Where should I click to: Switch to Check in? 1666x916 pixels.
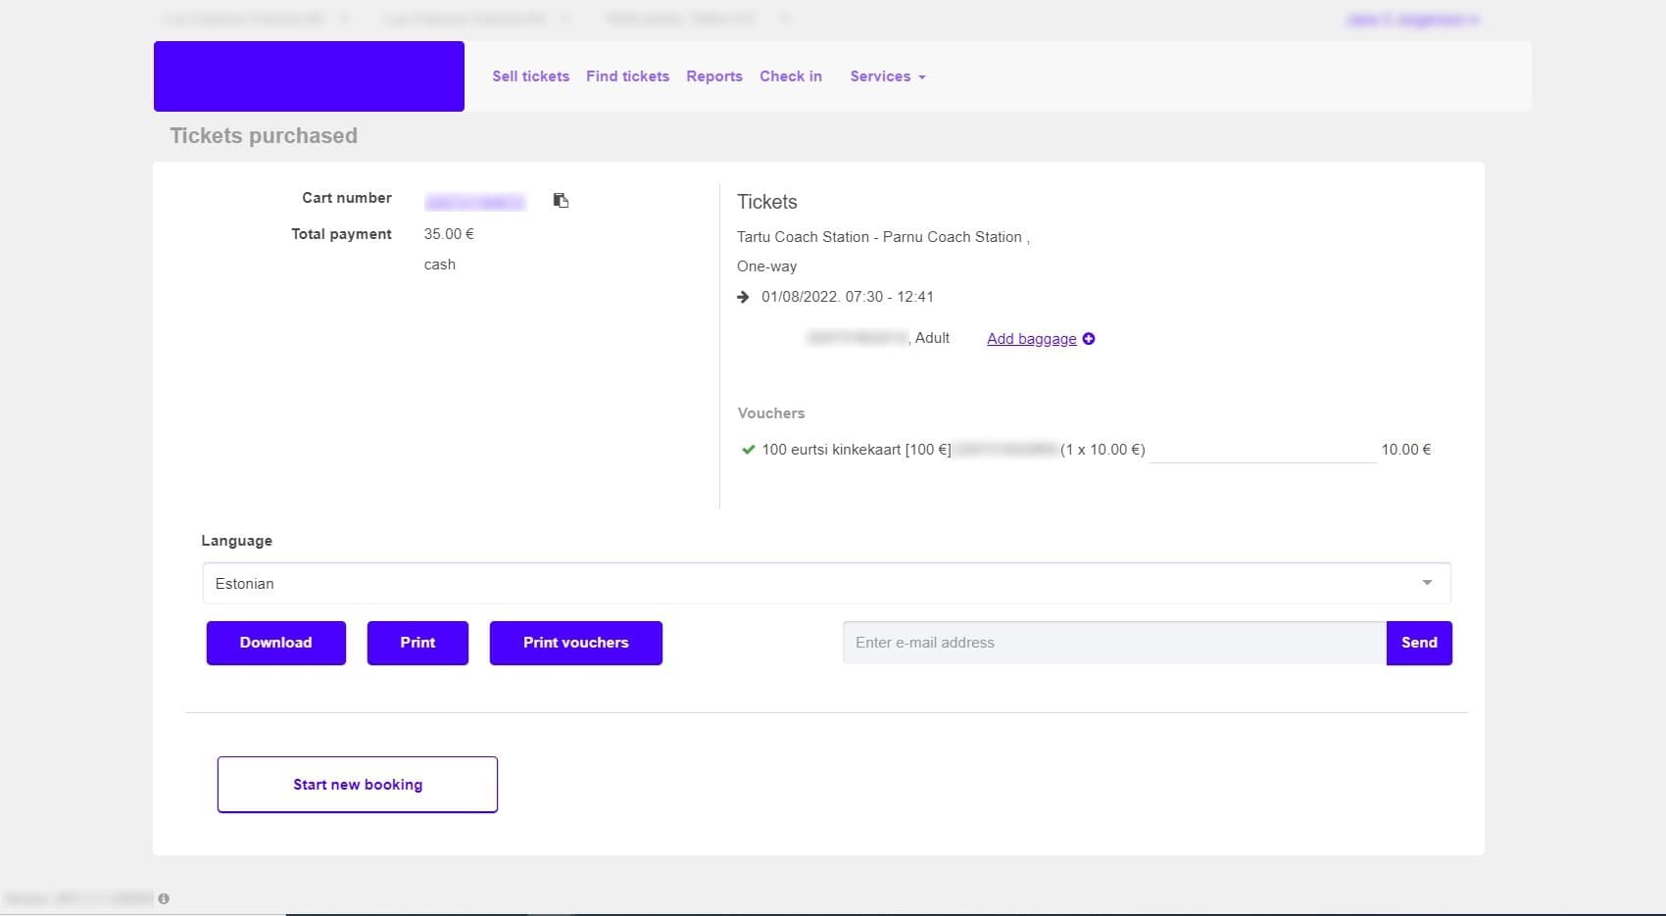(791, 76)
